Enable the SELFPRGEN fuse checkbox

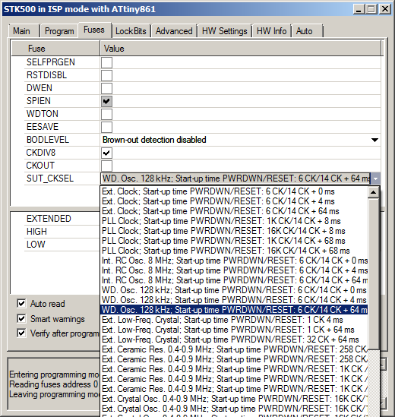[106, 63]
